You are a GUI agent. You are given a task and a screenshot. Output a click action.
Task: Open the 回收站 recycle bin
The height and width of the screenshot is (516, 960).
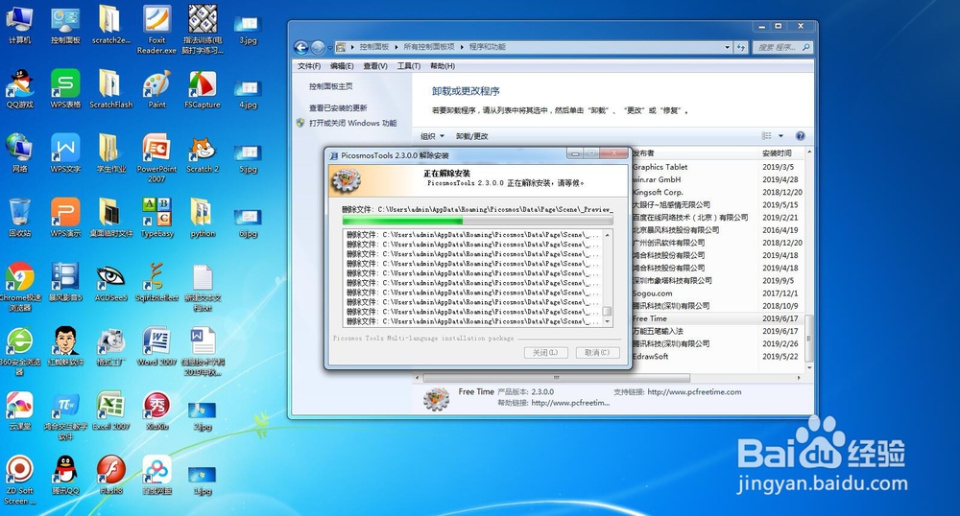coord(19,218)
